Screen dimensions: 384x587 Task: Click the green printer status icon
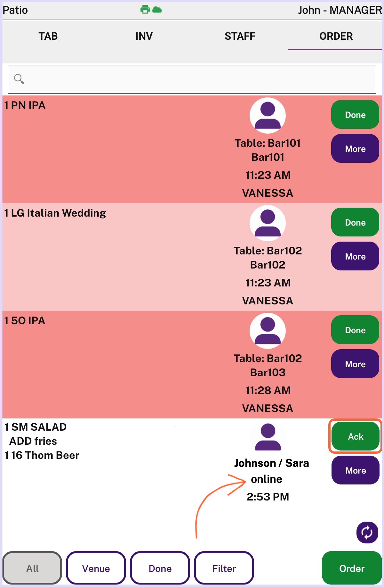point(145,10)
